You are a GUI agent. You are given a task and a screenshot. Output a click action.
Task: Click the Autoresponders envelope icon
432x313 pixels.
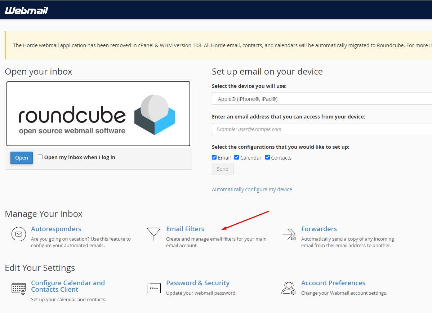pos(18,234)
